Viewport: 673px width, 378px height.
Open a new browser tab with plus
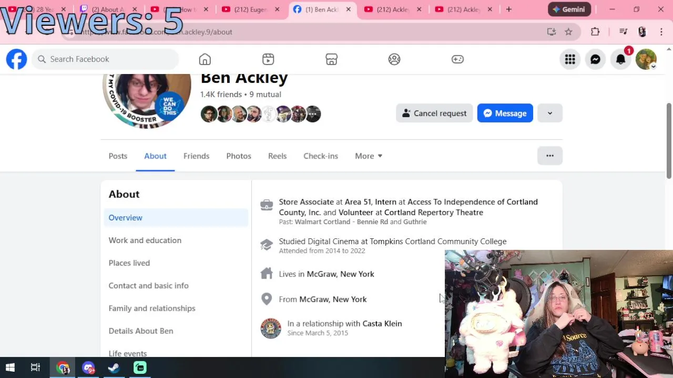[x=508, y=9]
